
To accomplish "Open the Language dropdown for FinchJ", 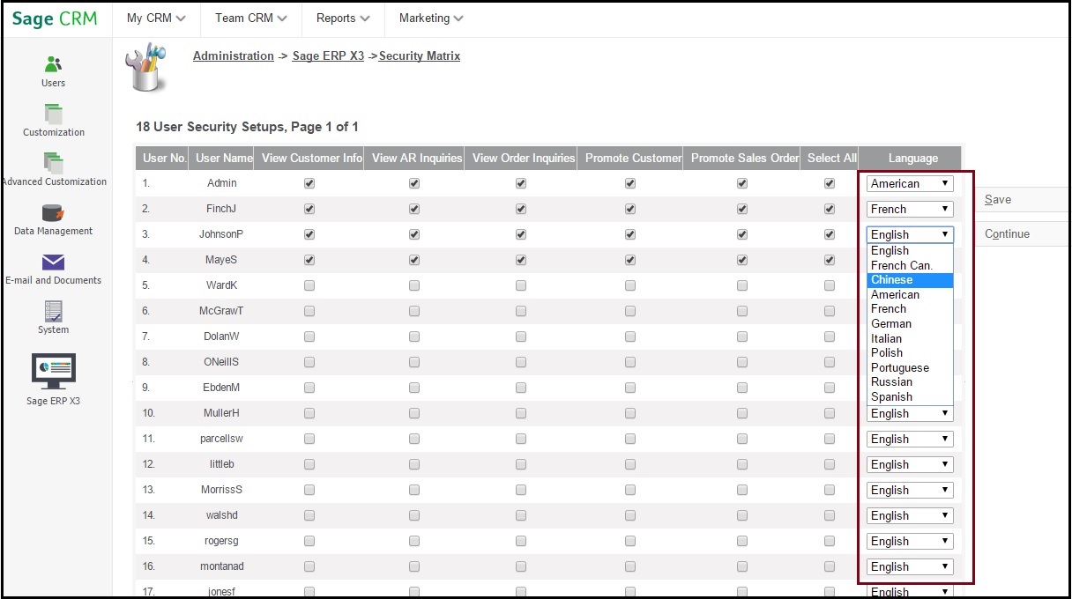I will [x=910, y=209].
